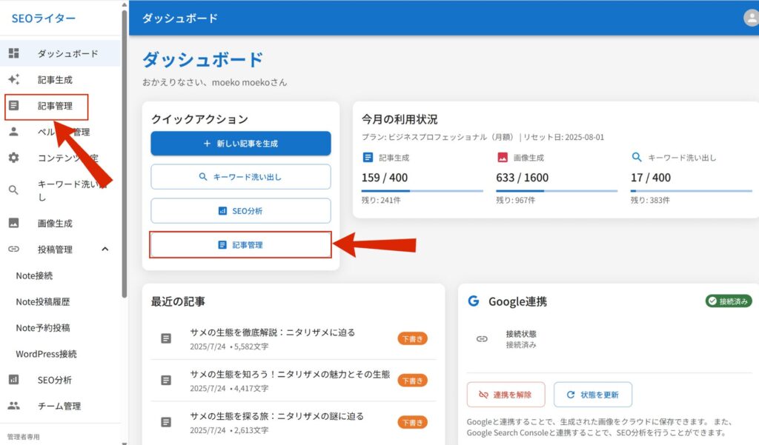Viewport: 759px width, 445px height.
Task: Click the sparkle icon for 記事生成
Action: tap(13, 80)
